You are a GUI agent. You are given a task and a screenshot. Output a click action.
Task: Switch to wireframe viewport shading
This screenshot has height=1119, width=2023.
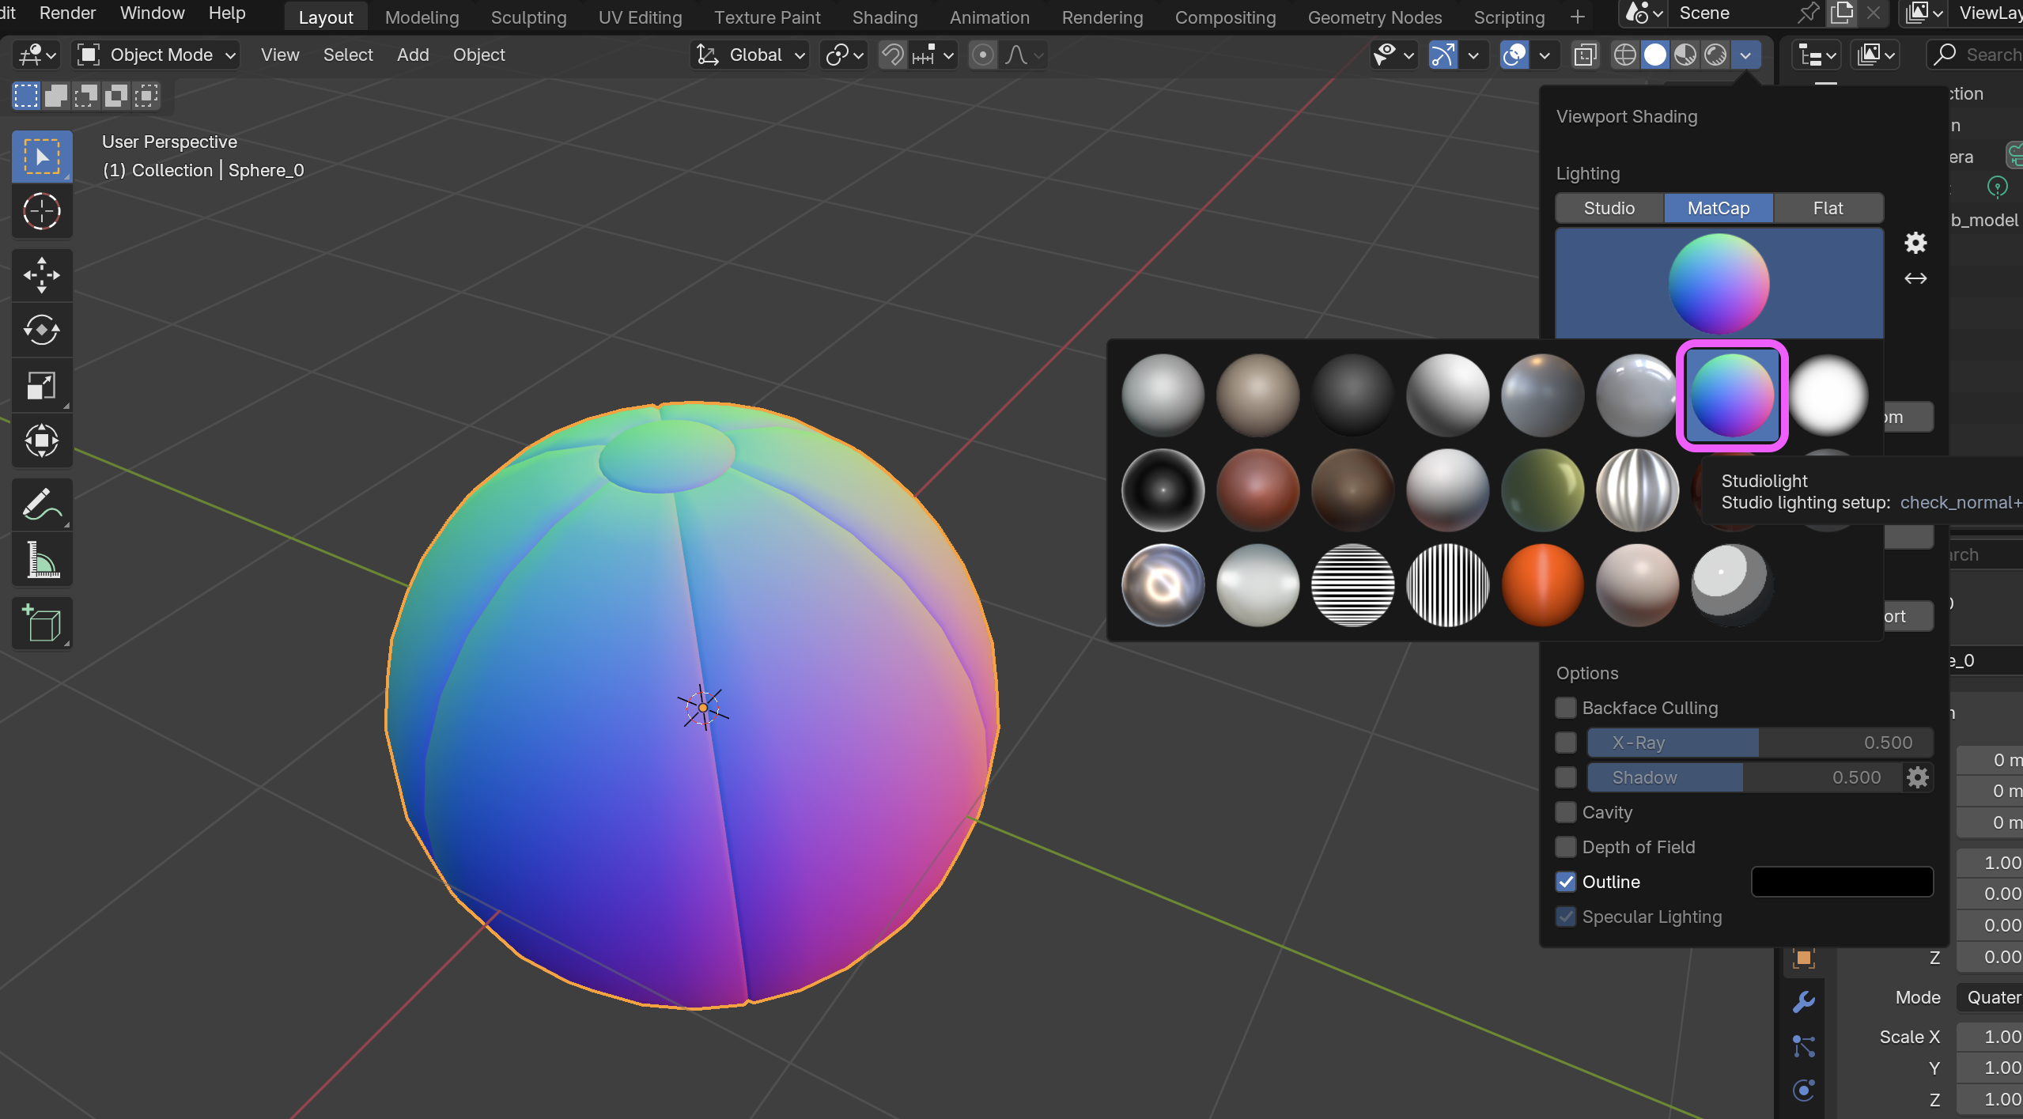1624,55
